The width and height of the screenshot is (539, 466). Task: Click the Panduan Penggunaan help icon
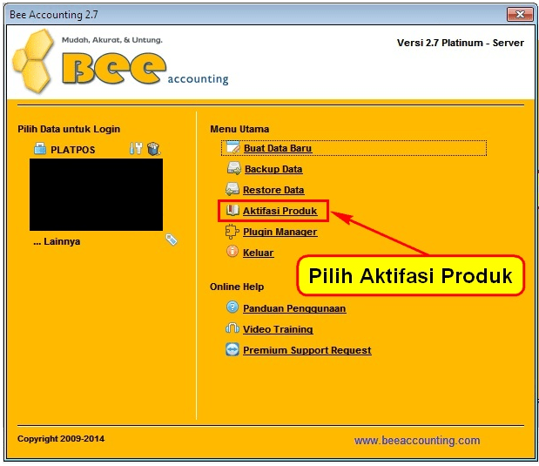point(232,307)
